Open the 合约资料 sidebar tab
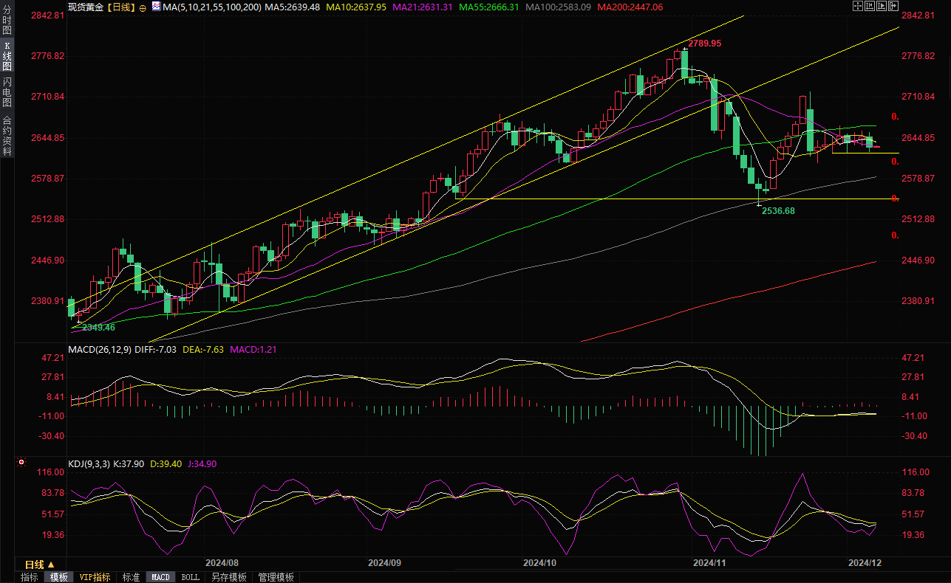Viewport: 951px width, 583px height. (x=7, y=135)
